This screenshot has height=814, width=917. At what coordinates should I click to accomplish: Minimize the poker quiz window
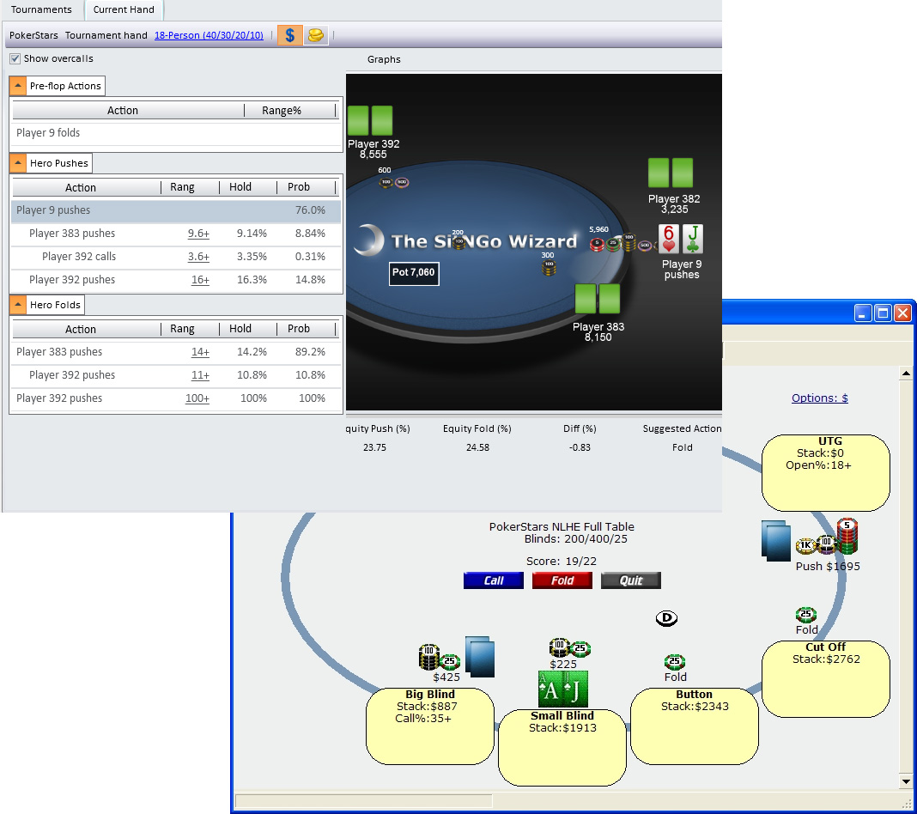click(x=863, y=313)
